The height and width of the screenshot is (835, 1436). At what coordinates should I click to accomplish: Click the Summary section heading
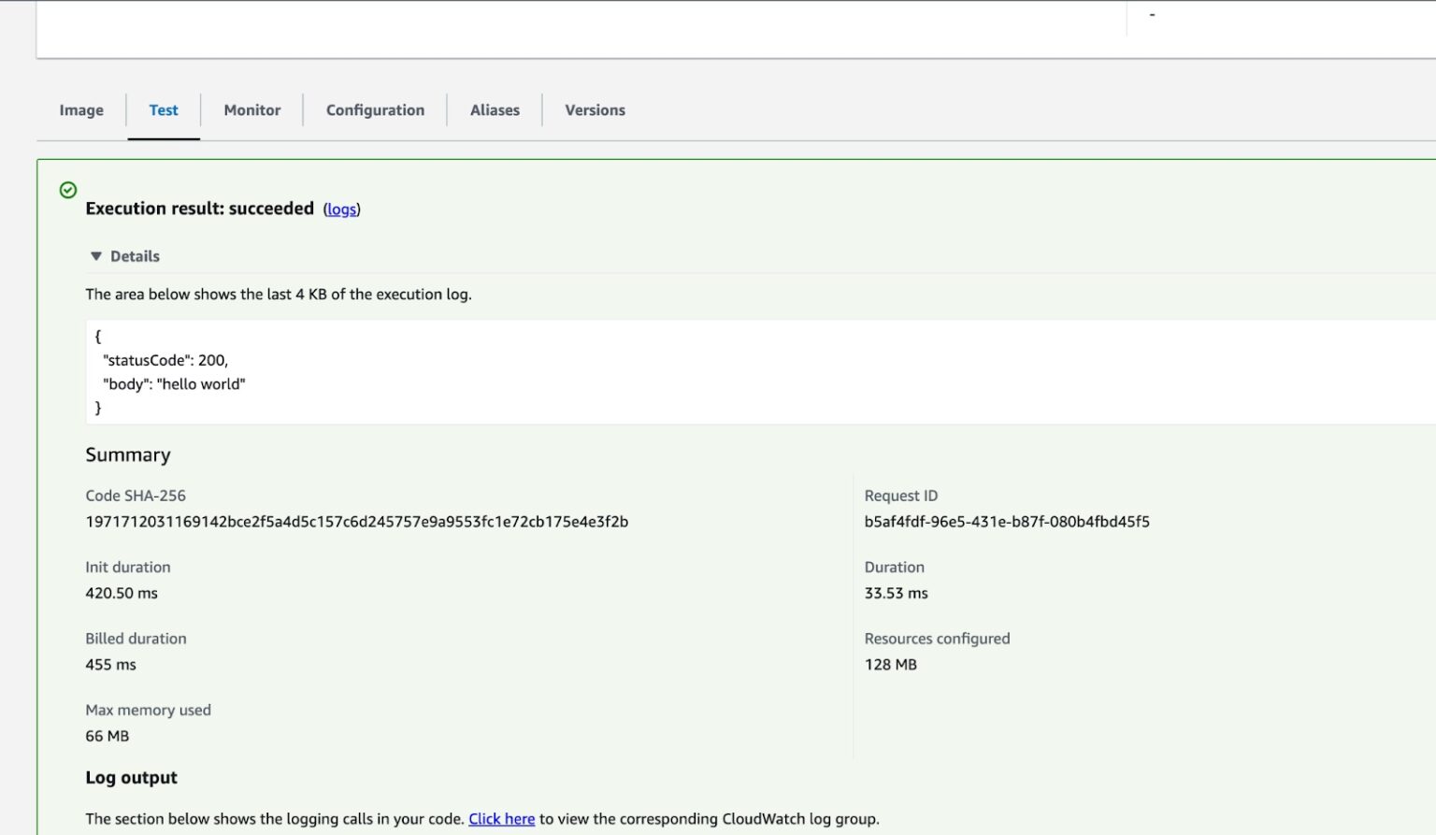click(x=128, y=455)
